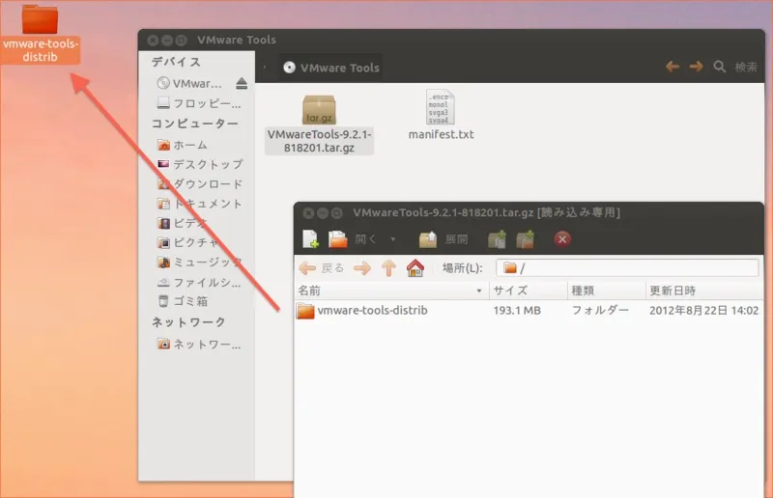Open ドキュメント folder in the sidebar
Image resolution: width=773 pixels, height=498 pixels.
coord(200,204)
